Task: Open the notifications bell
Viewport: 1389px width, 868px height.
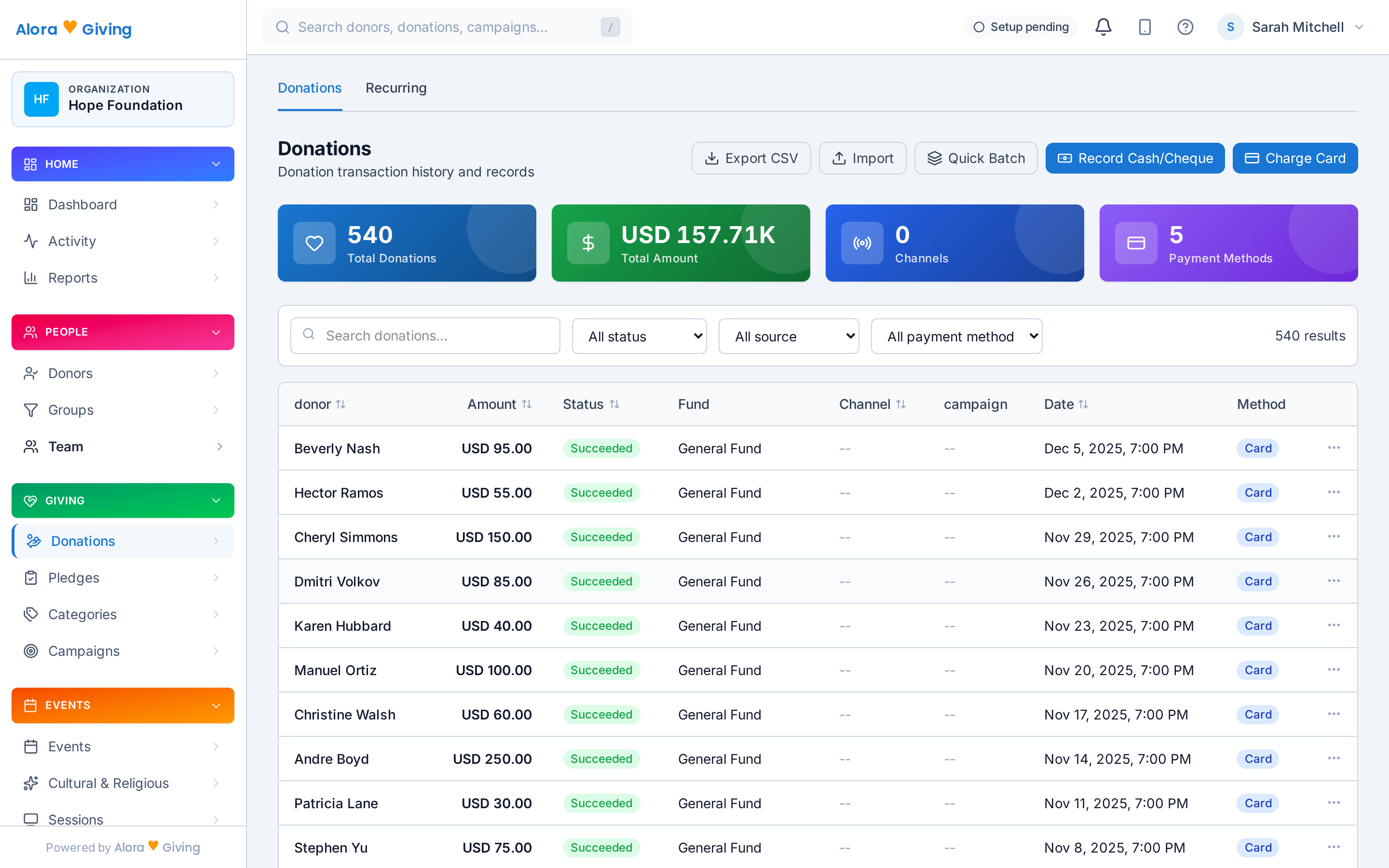Action: click(x=1103, y=27)
